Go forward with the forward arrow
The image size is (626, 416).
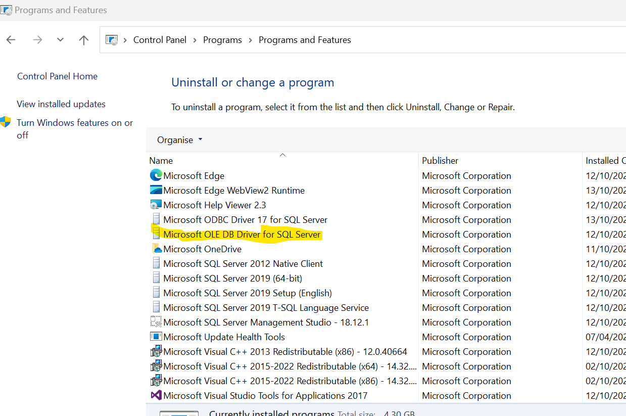(x=37, y=40)
